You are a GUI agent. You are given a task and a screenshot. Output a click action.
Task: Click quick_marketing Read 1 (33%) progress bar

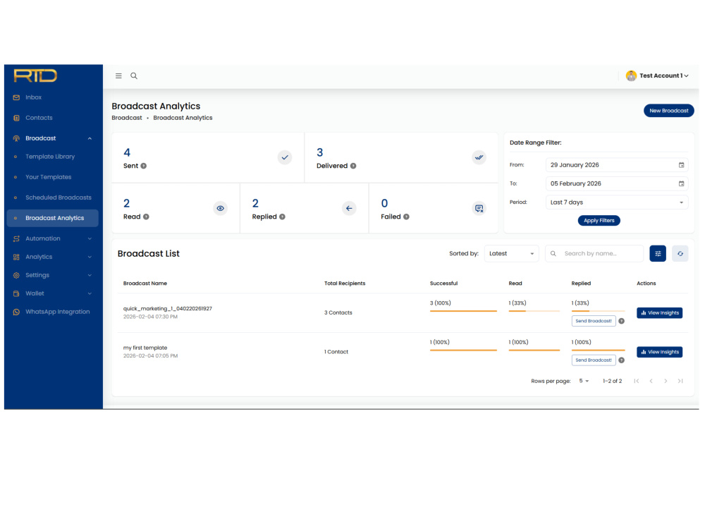coord(534,311)
